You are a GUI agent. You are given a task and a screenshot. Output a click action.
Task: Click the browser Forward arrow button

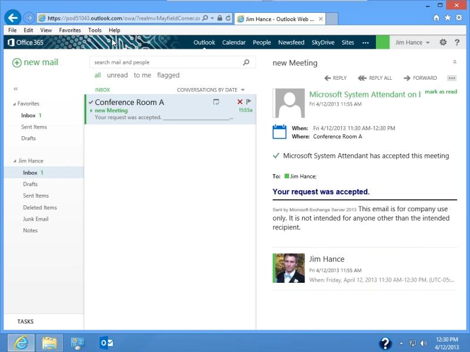[x=29, y=18]
